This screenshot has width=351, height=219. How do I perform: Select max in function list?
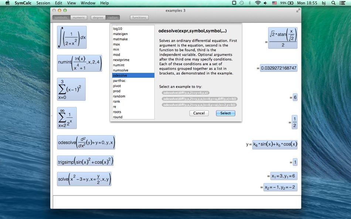(133, 44)
